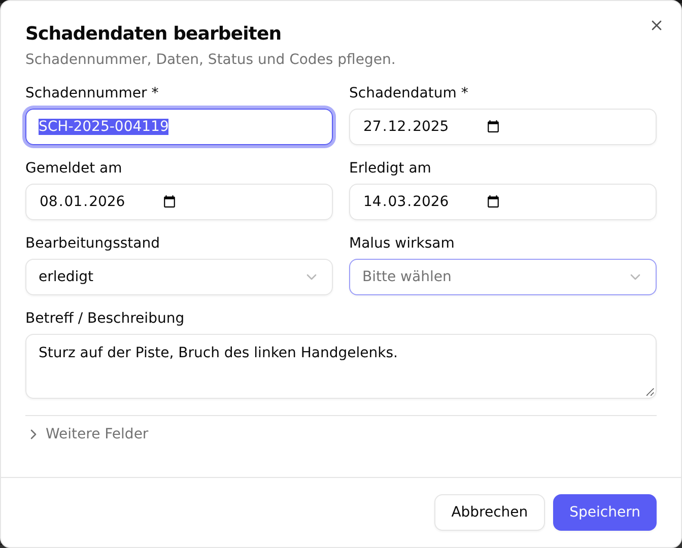Click the Erledigt am label
This screenshot has width=682, height=548.
pos(390,168)
